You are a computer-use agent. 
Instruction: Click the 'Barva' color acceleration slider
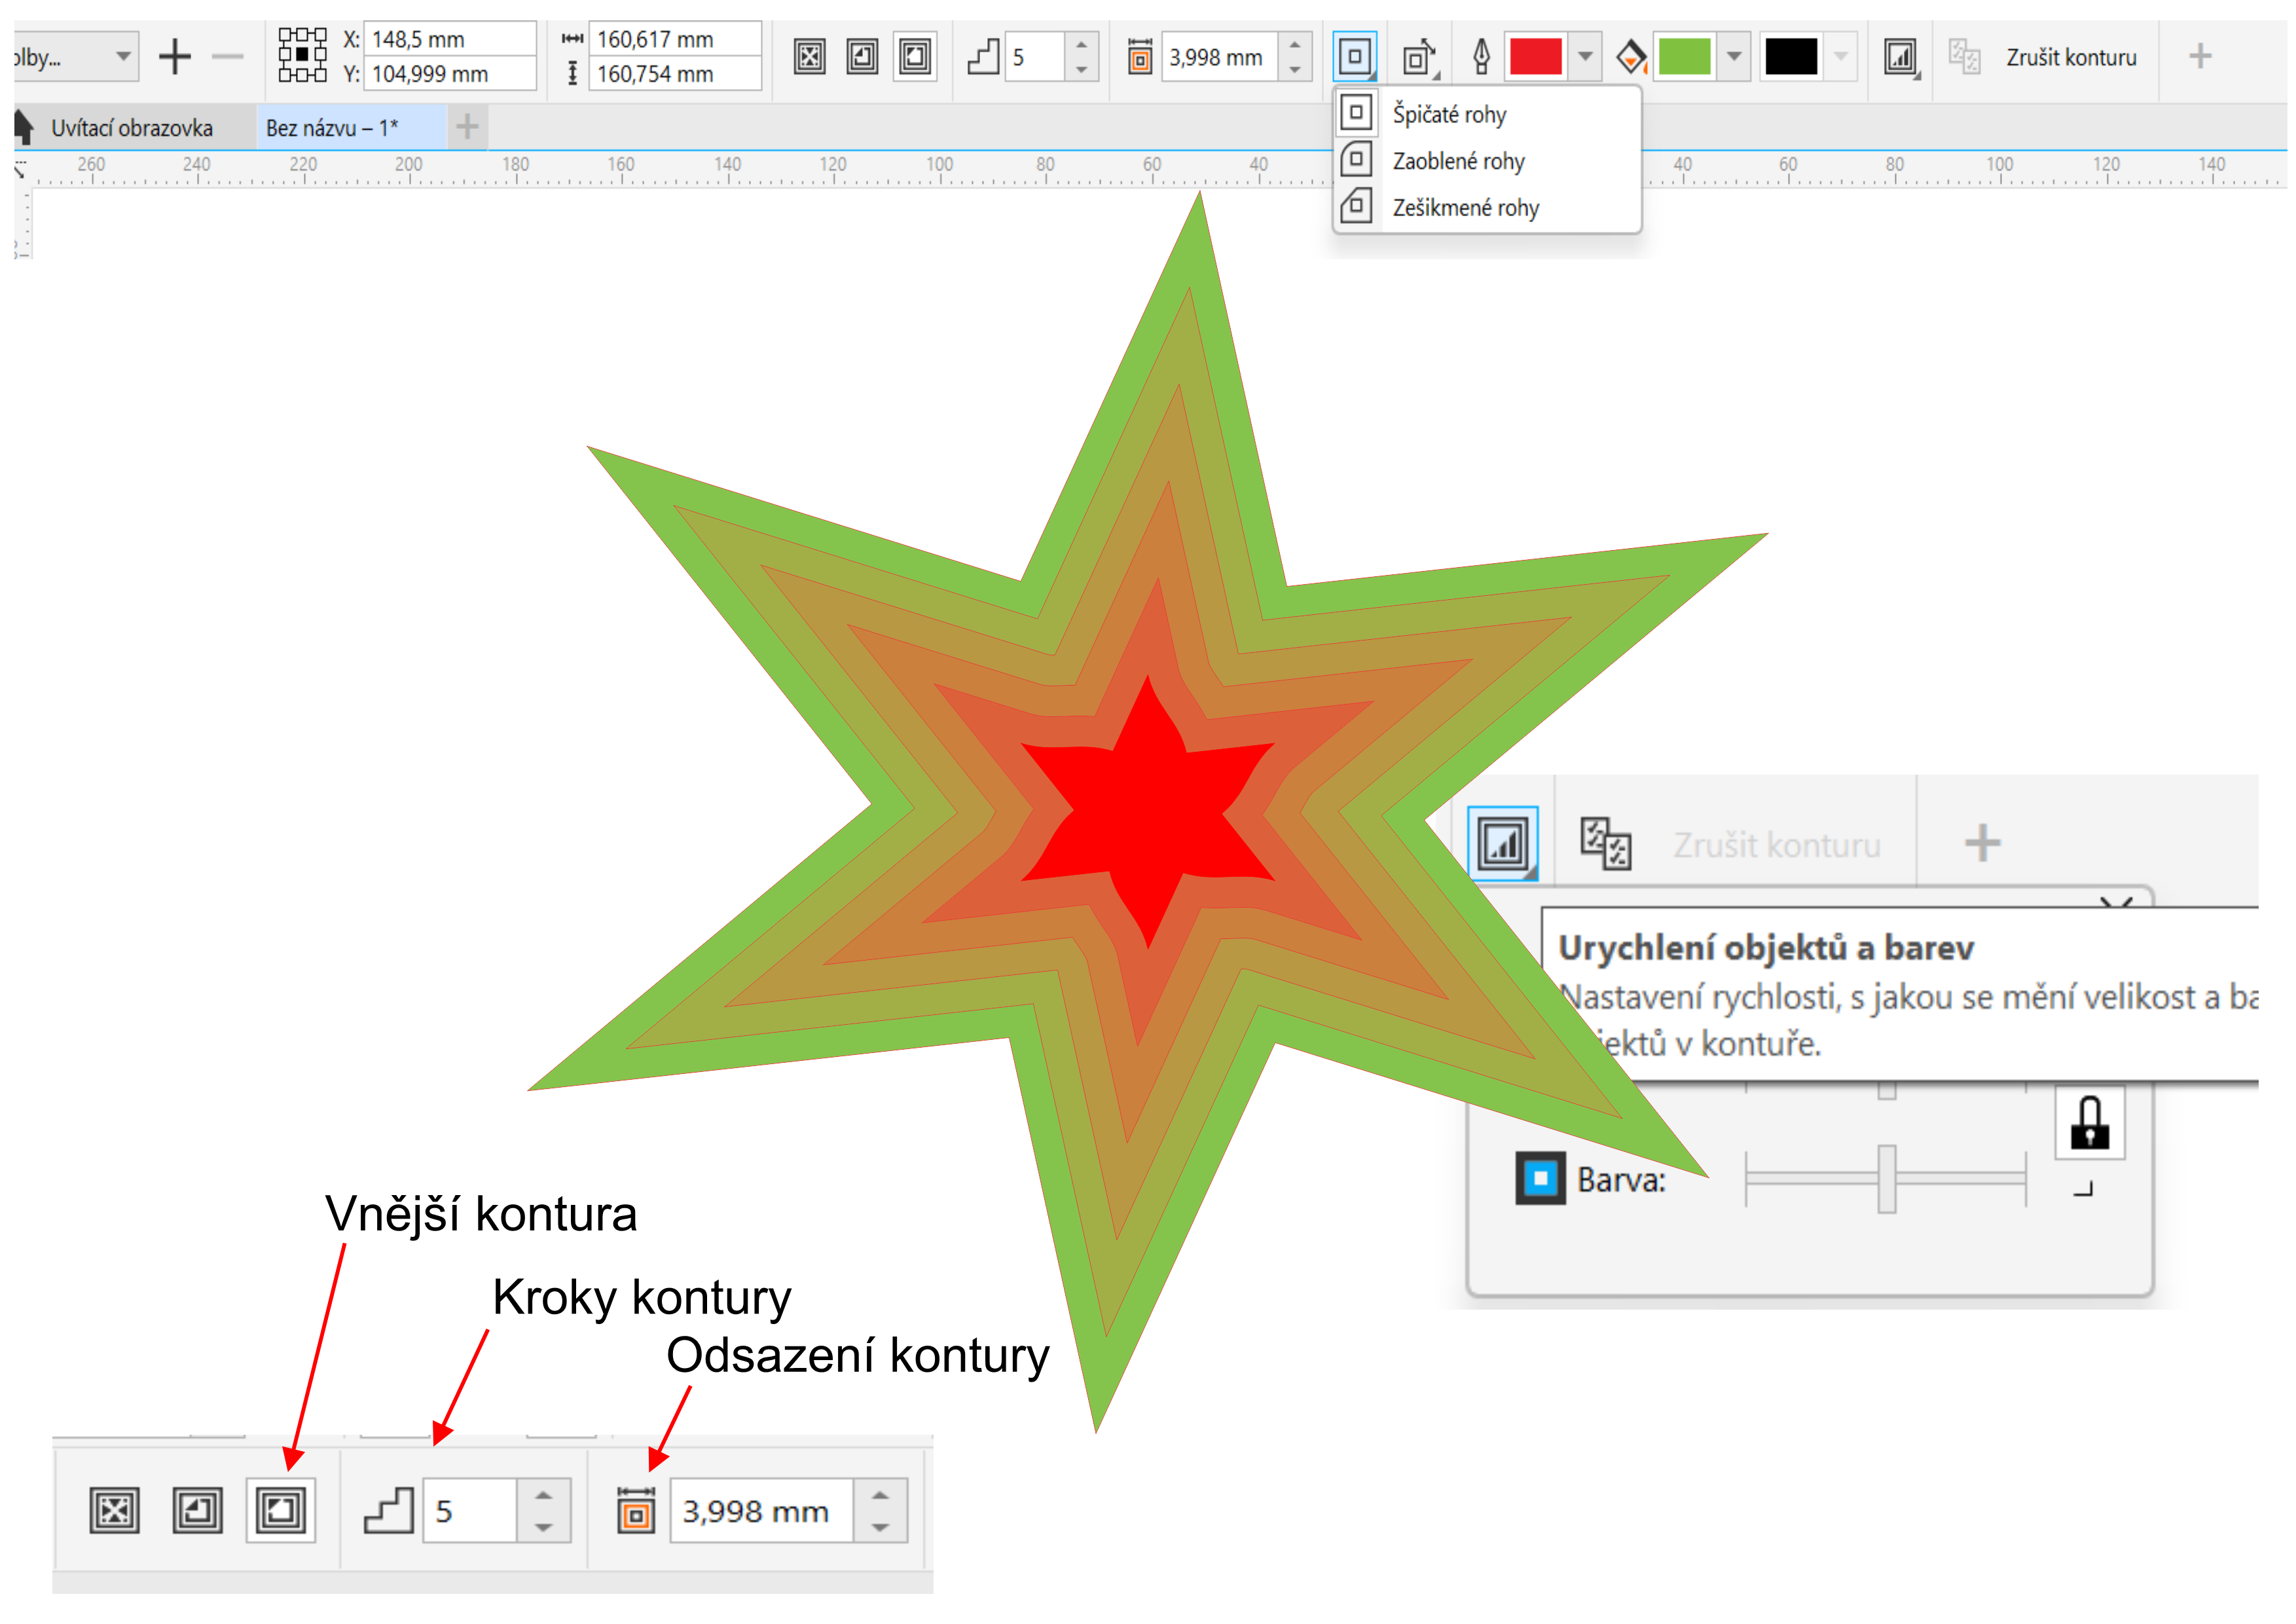point(1886,1180)
